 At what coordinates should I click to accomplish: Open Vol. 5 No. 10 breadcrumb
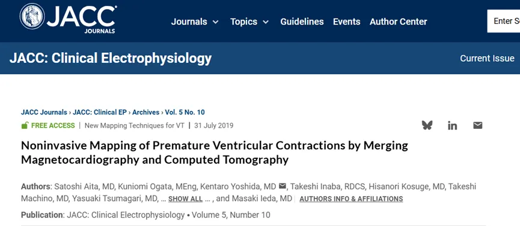(185, 112)
